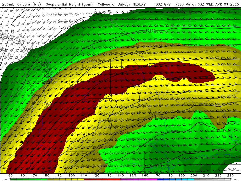Select the 'College of DuPage NEXLAB' text
The width and height of the screenshot is (241, 181).
coord(122,4)
